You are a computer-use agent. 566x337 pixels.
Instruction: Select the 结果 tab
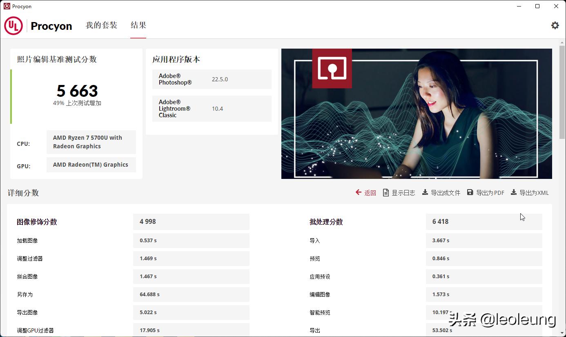pyautogui.click(x=138, y=25)
